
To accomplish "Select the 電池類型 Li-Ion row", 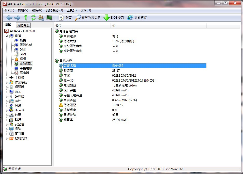I will pos(133,85).
